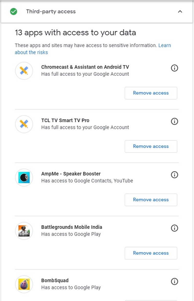Click the Chromecast & Assistant app icon
194x301 pixels.
tap(24, 71)
